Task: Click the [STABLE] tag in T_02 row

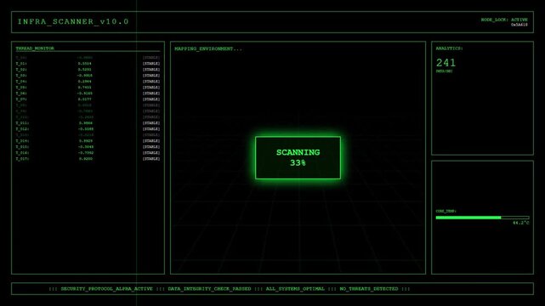Action: click(x=151, y=70)
